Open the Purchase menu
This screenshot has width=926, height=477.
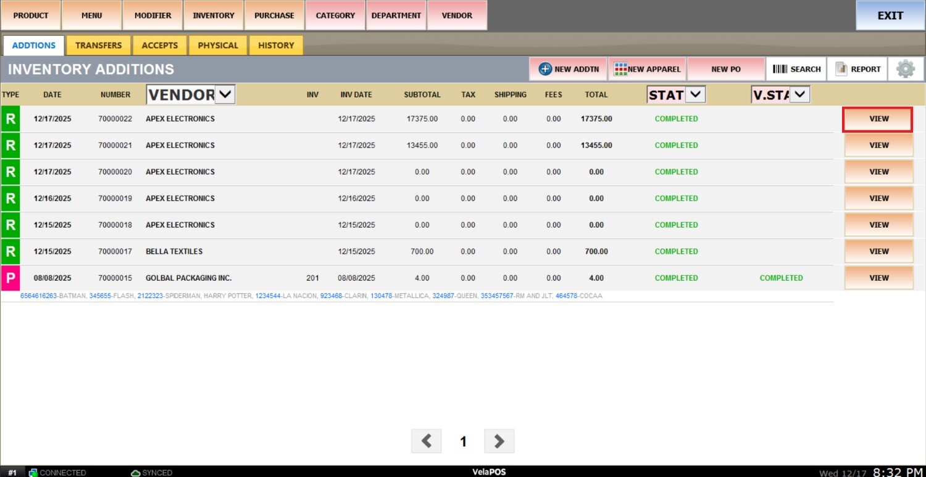tap(274, 15)
